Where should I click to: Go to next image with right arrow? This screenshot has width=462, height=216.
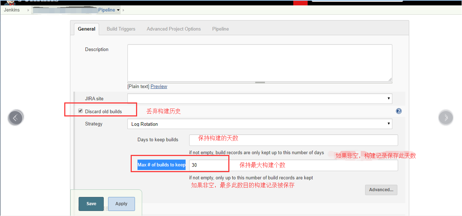click(x=446, y=118)
